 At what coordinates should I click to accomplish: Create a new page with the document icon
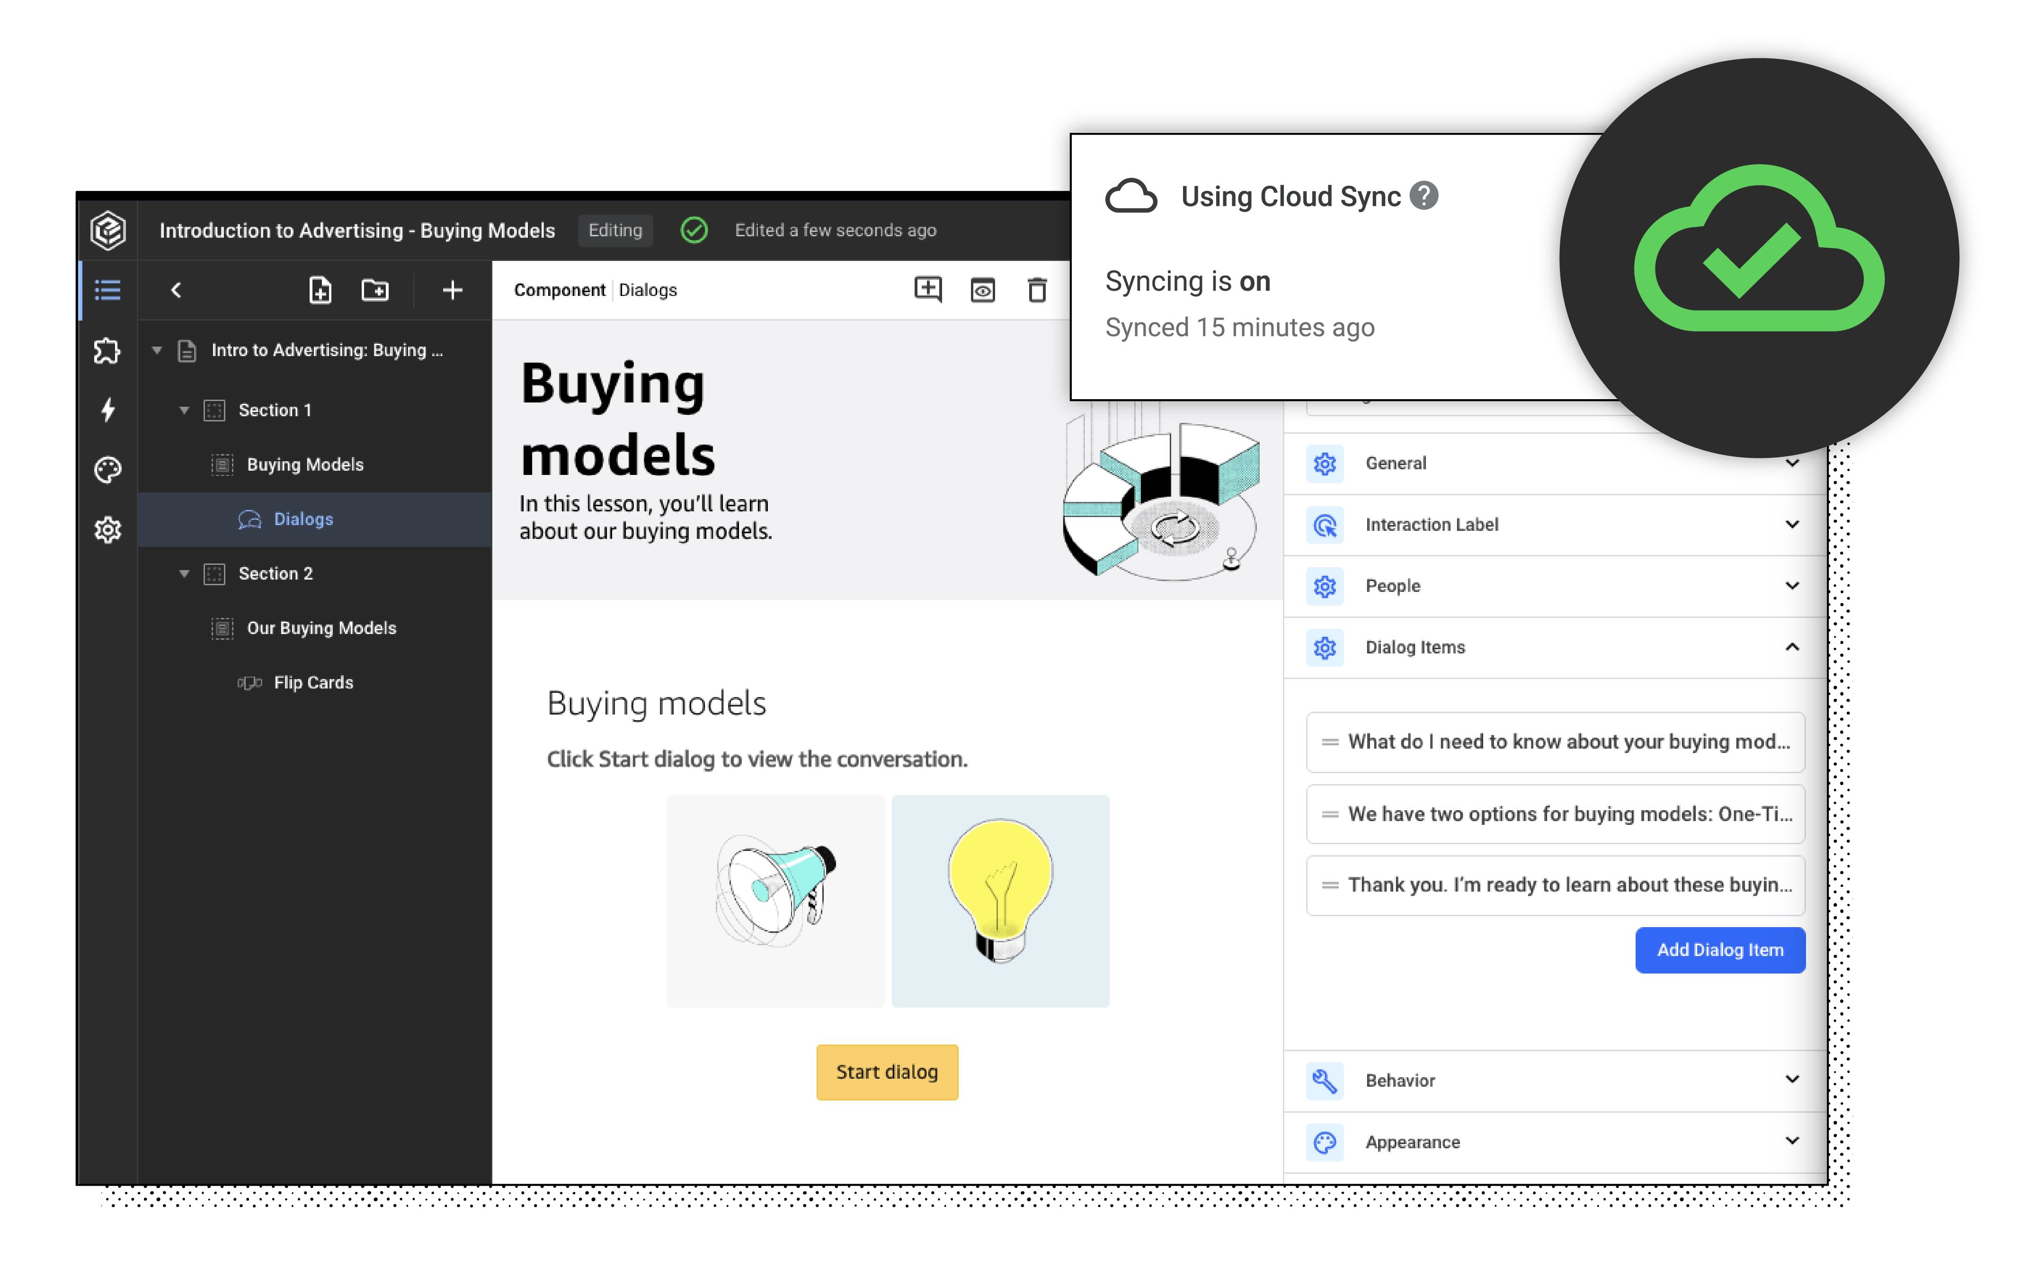tap(320, 290)
